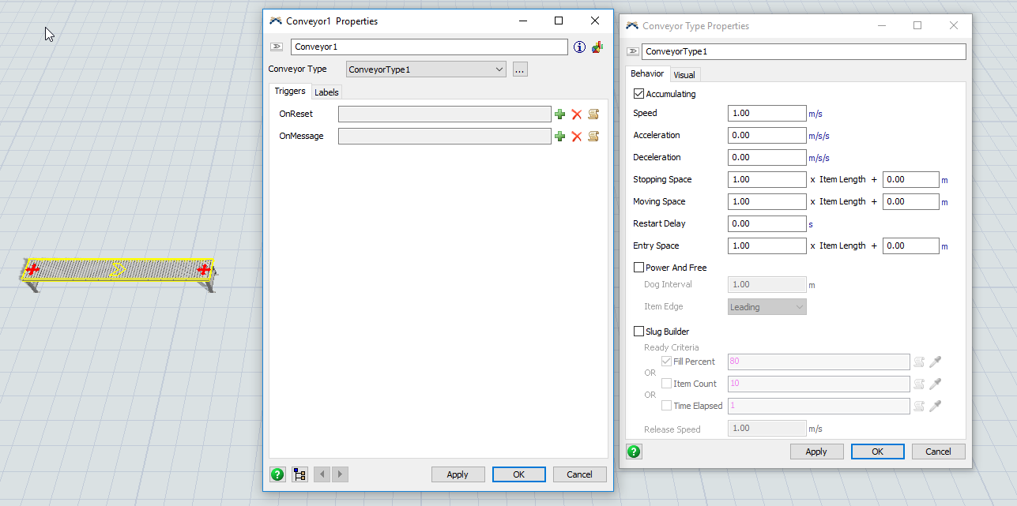Go to next object with right arrow
This screenshot has height=506, width=1017.
coord(340,474)
